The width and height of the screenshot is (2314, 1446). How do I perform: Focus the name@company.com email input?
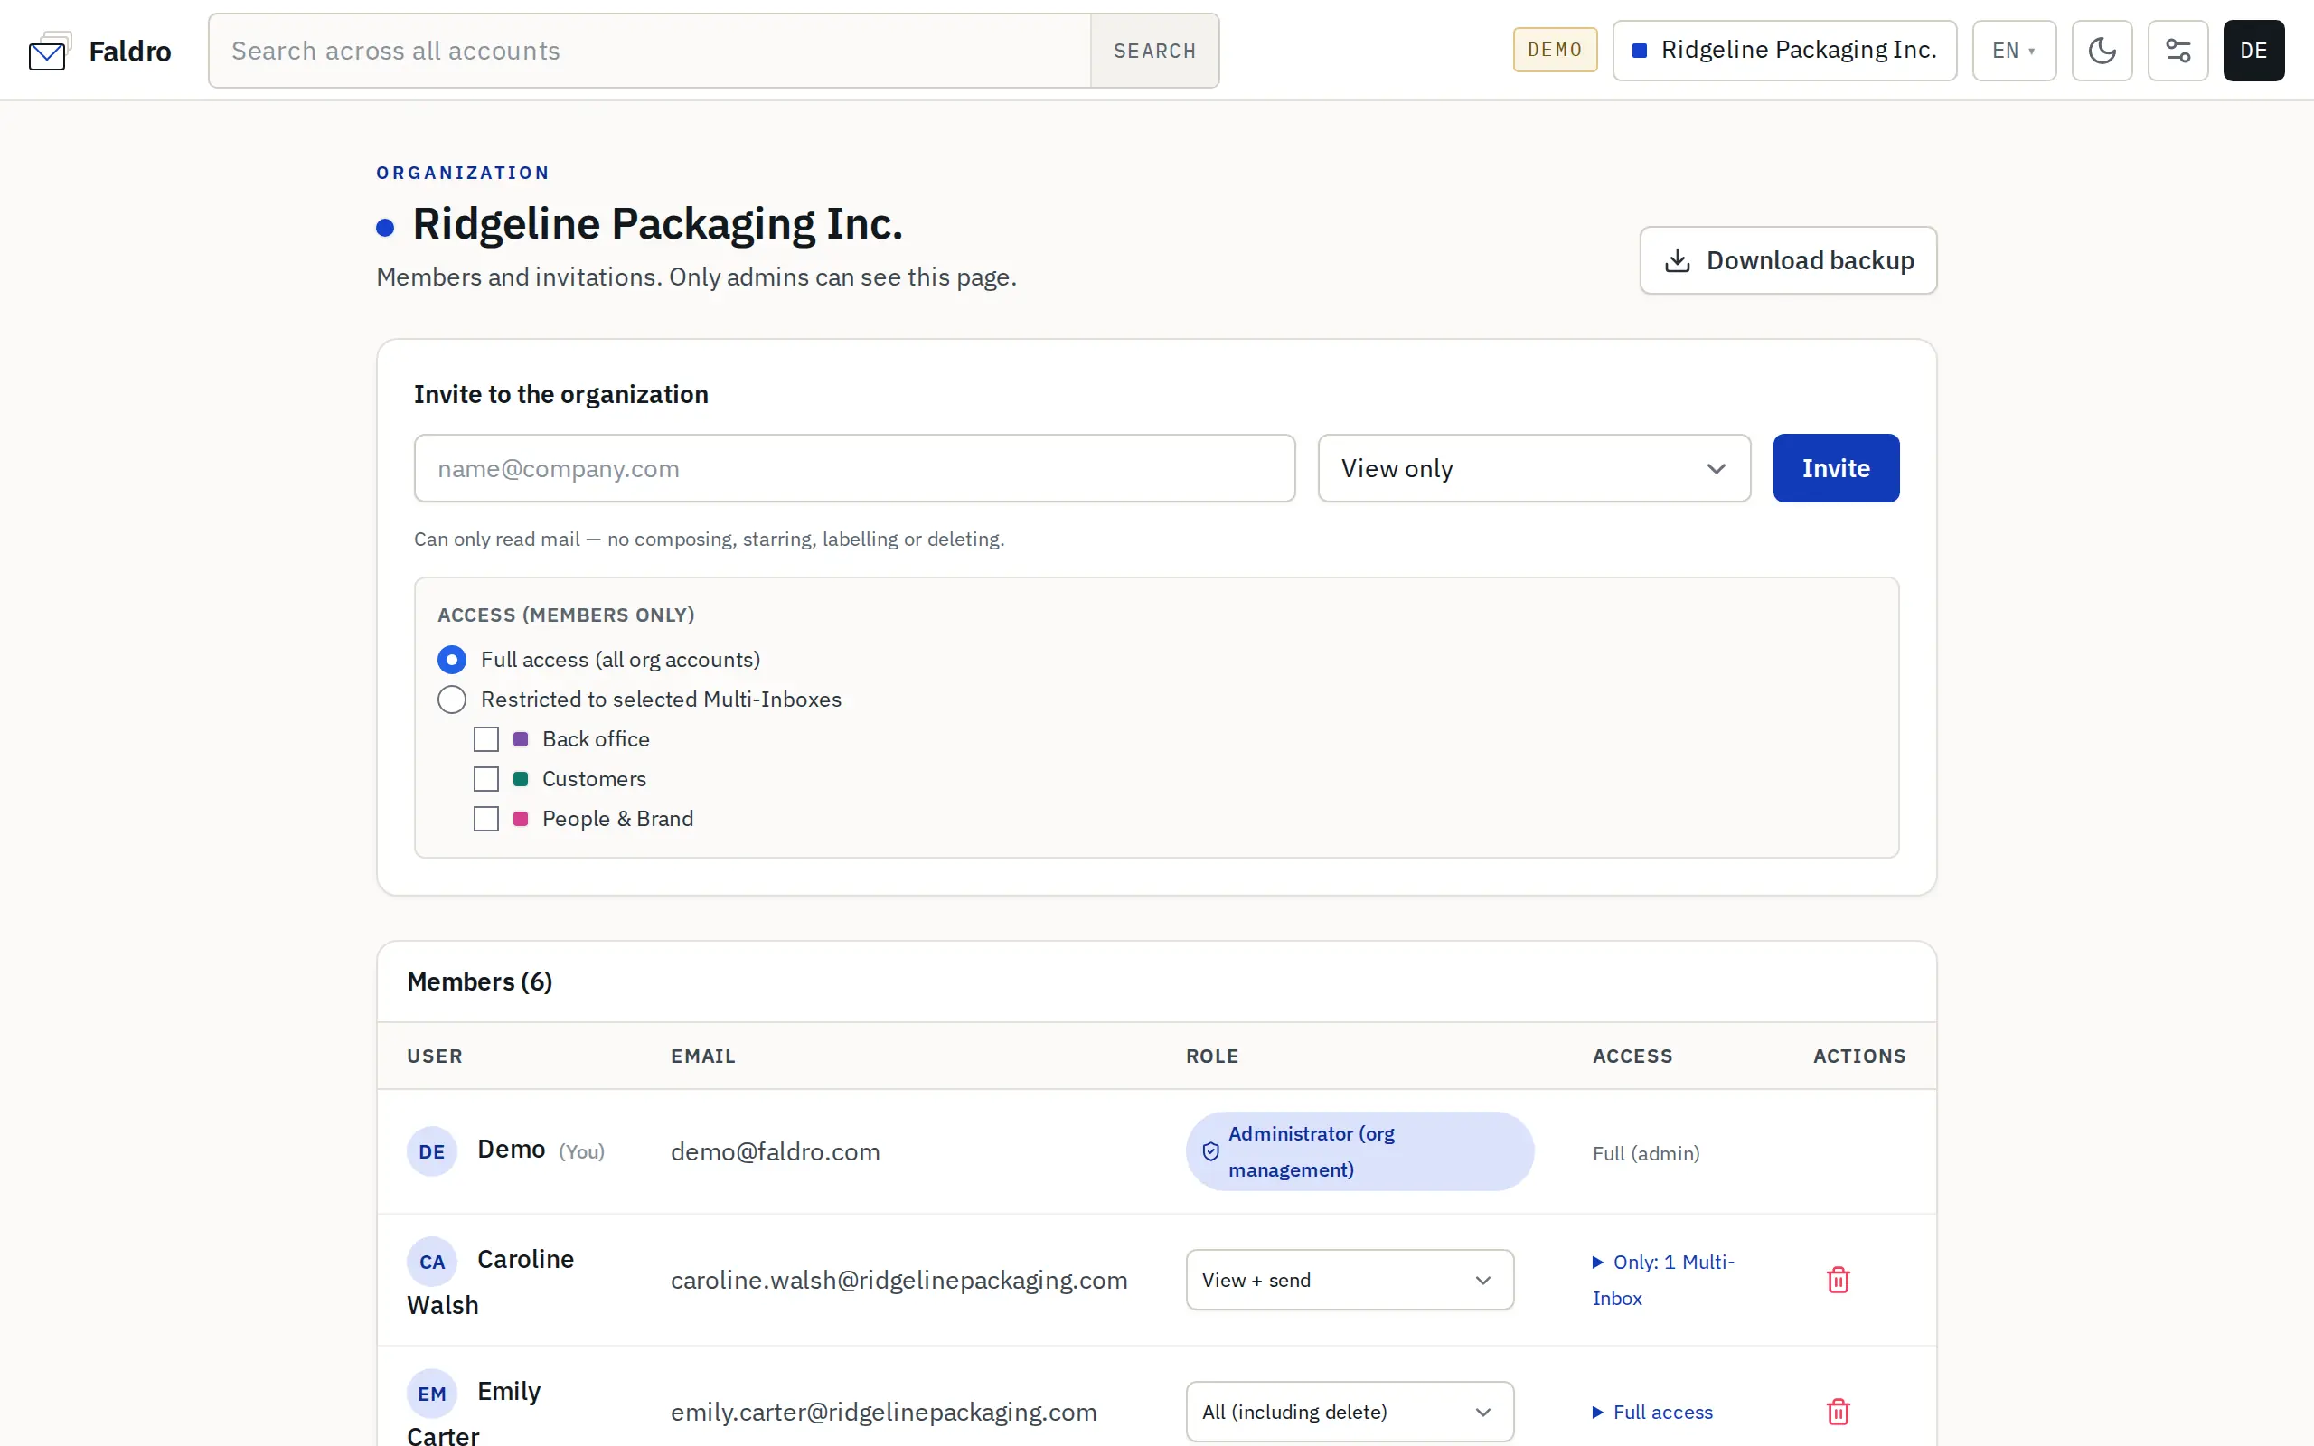tap(854, 469)
